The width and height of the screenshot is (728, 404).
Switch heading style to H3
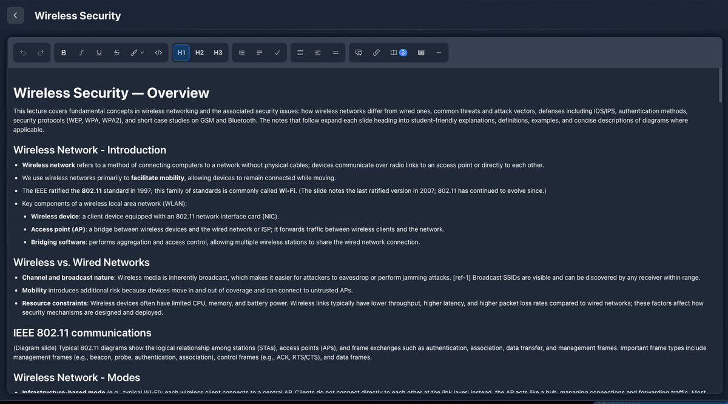coord(218,52)
